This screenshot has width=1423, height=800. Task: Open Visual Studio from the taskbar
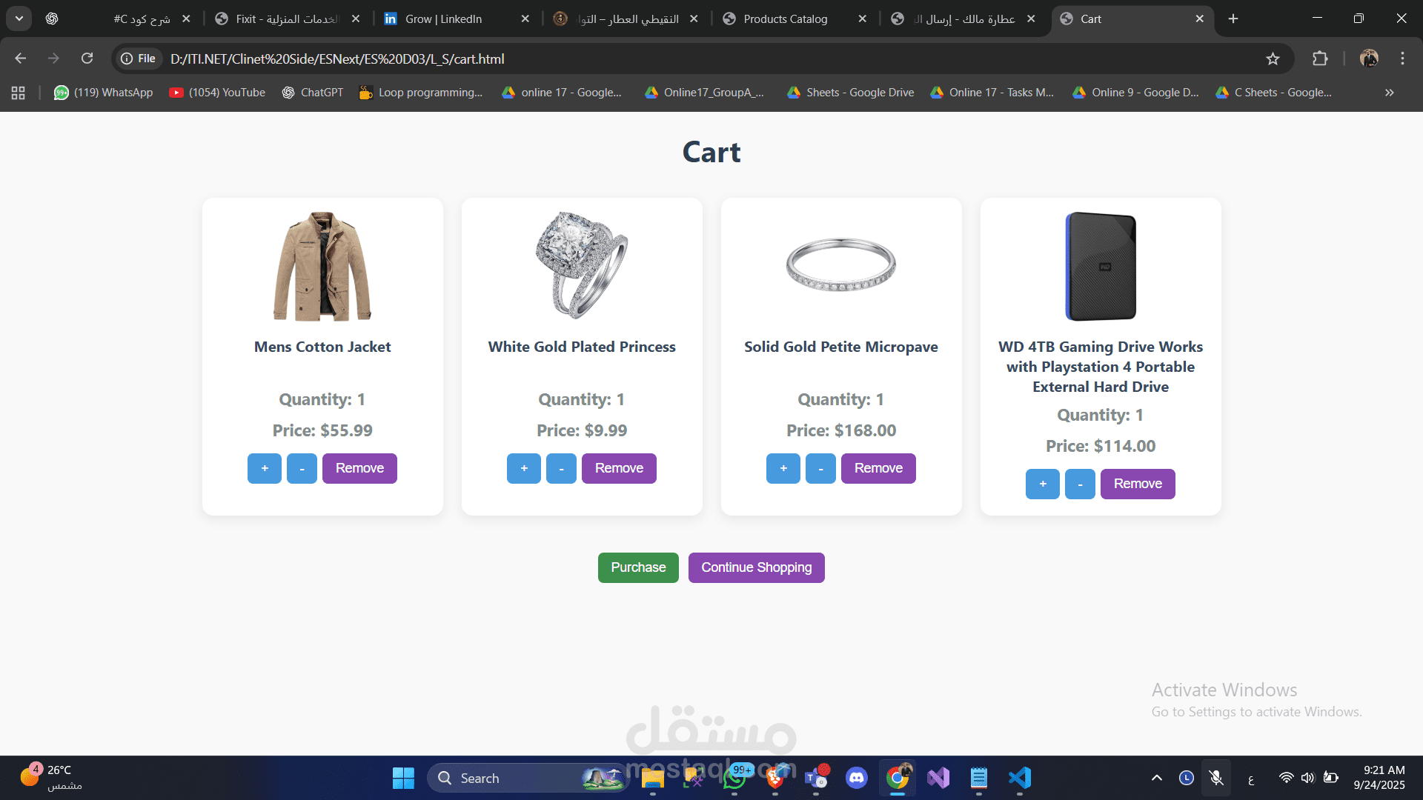click(x=938, y=779)
